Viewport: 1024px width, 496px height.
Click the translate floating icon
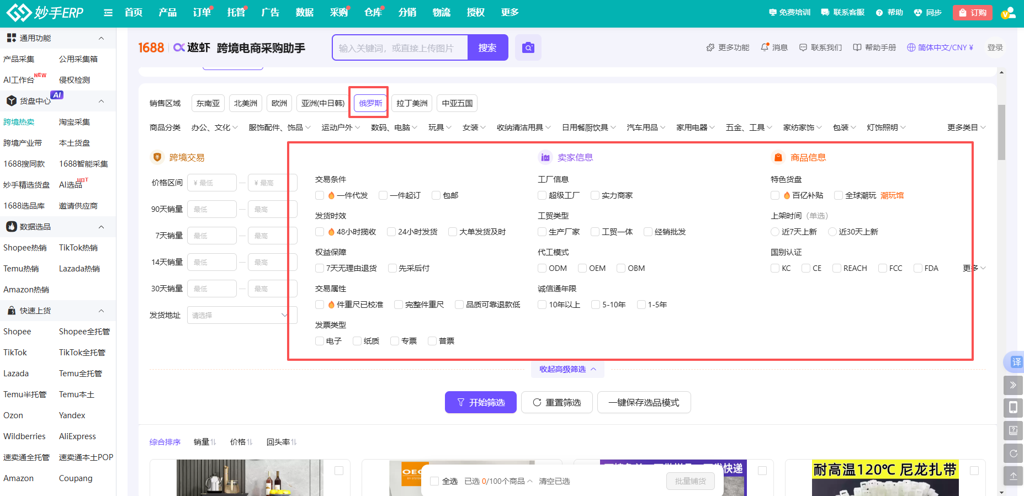coord(1016,362)
